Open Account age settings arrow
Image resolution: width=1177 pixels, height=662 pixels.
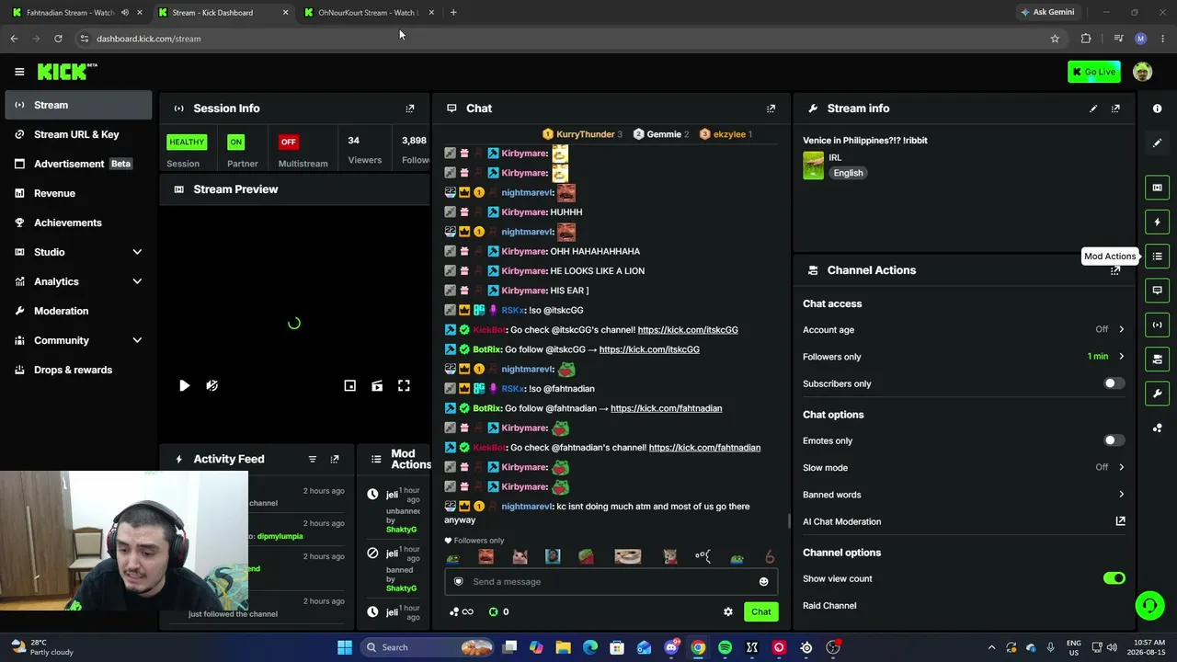tap(1121, 329)
